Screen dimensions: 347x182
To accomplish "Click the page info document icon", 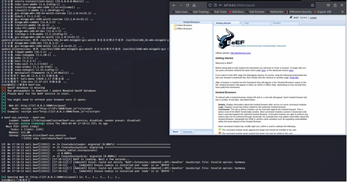I will [215, 6].
